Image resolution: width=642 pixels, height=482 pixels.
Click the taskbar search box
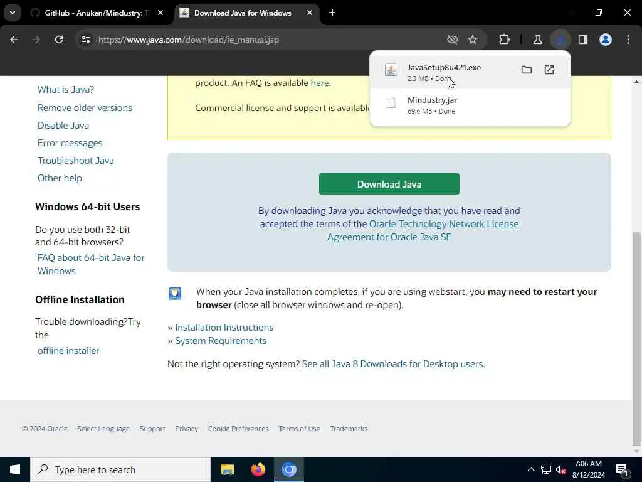tap(120, 469)
